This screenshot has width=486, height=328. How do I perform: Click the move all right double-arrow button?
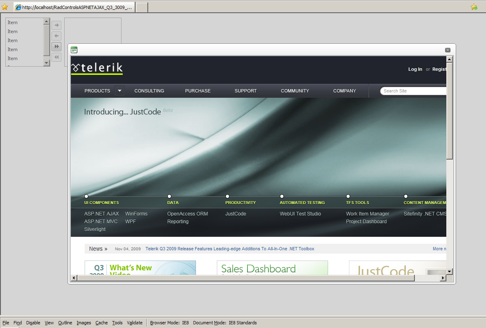[56, 47]
